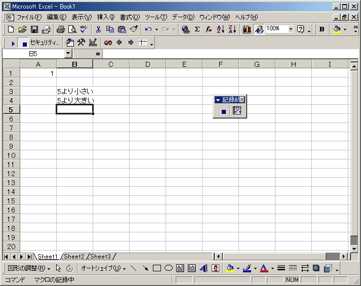Expand font color dropdown arrow on Drawing toolbar
The height and width of the screenshot is (286, 361).
[272, 268]
